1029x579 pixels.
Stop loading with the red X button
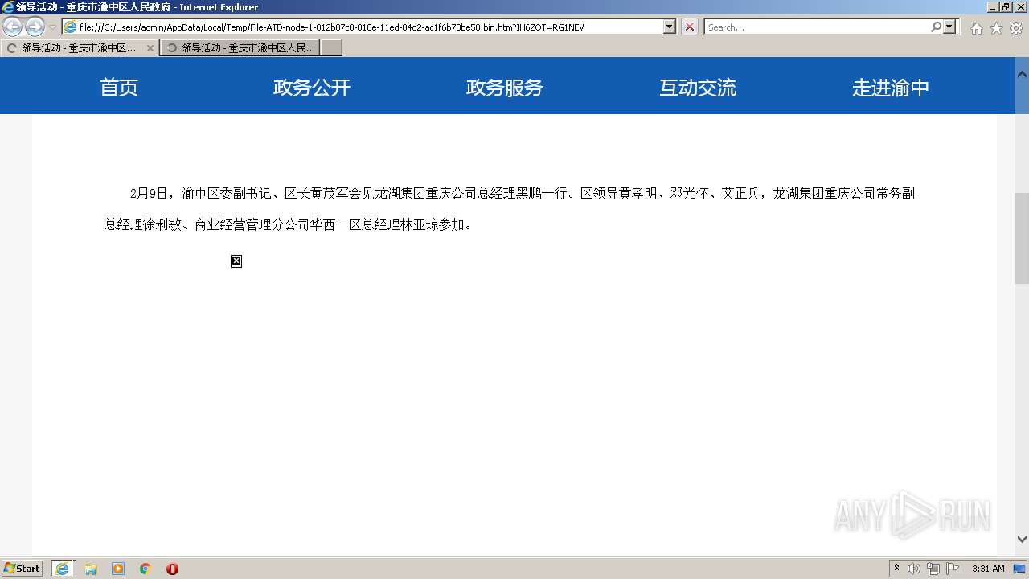(x=690, y=27)
